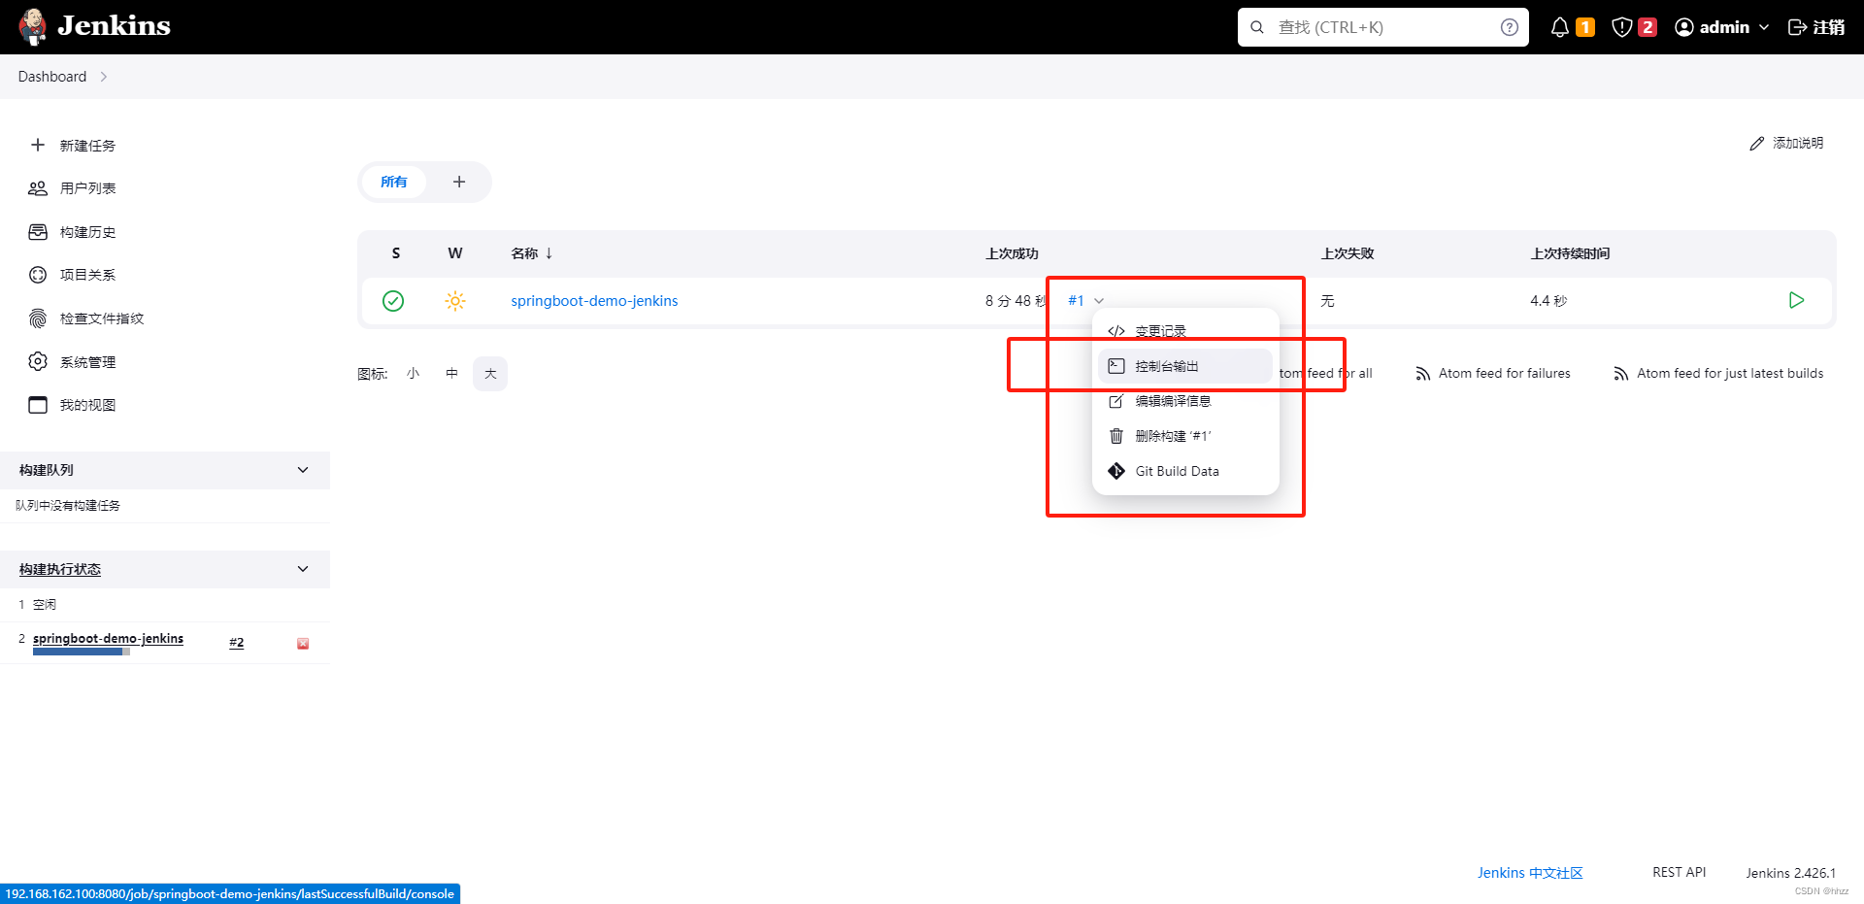Collapse the 构建执行状态 panel
This screenshot has height=904, width=1864.
(x=303, y=569)
